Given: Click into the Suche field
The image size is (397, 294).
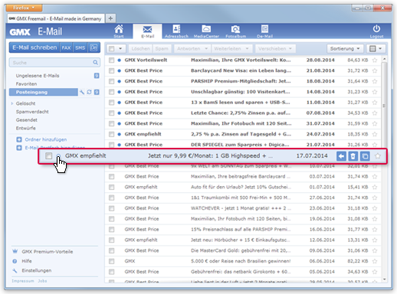Looking at the screenshot, I should click(x=54, y=63).
